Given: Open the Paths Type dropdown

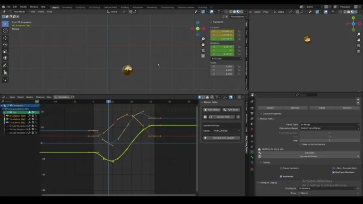Looking at the screenshot, I should point(329,125).
